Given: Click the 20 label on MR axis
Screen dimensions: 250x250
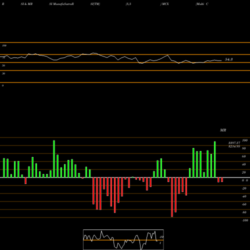Looking at the screenshot, I should pyautogui.click(x=244, y=172).
